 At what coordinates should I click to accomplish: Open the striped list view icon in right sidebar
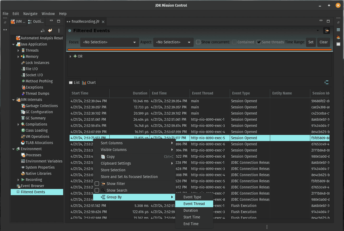[x=338, y=30]
